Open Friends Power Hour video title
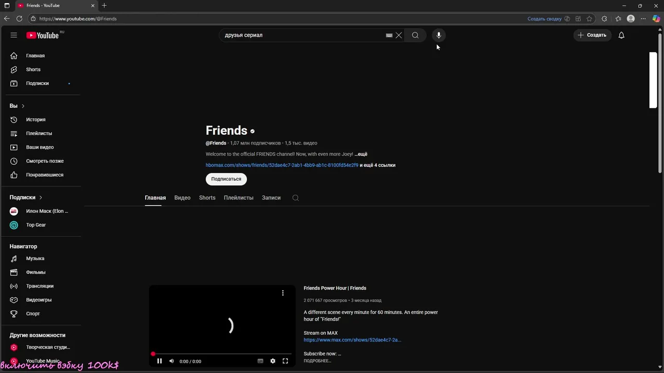The width and height of the screenshot is (664, 373). (335, 288)
